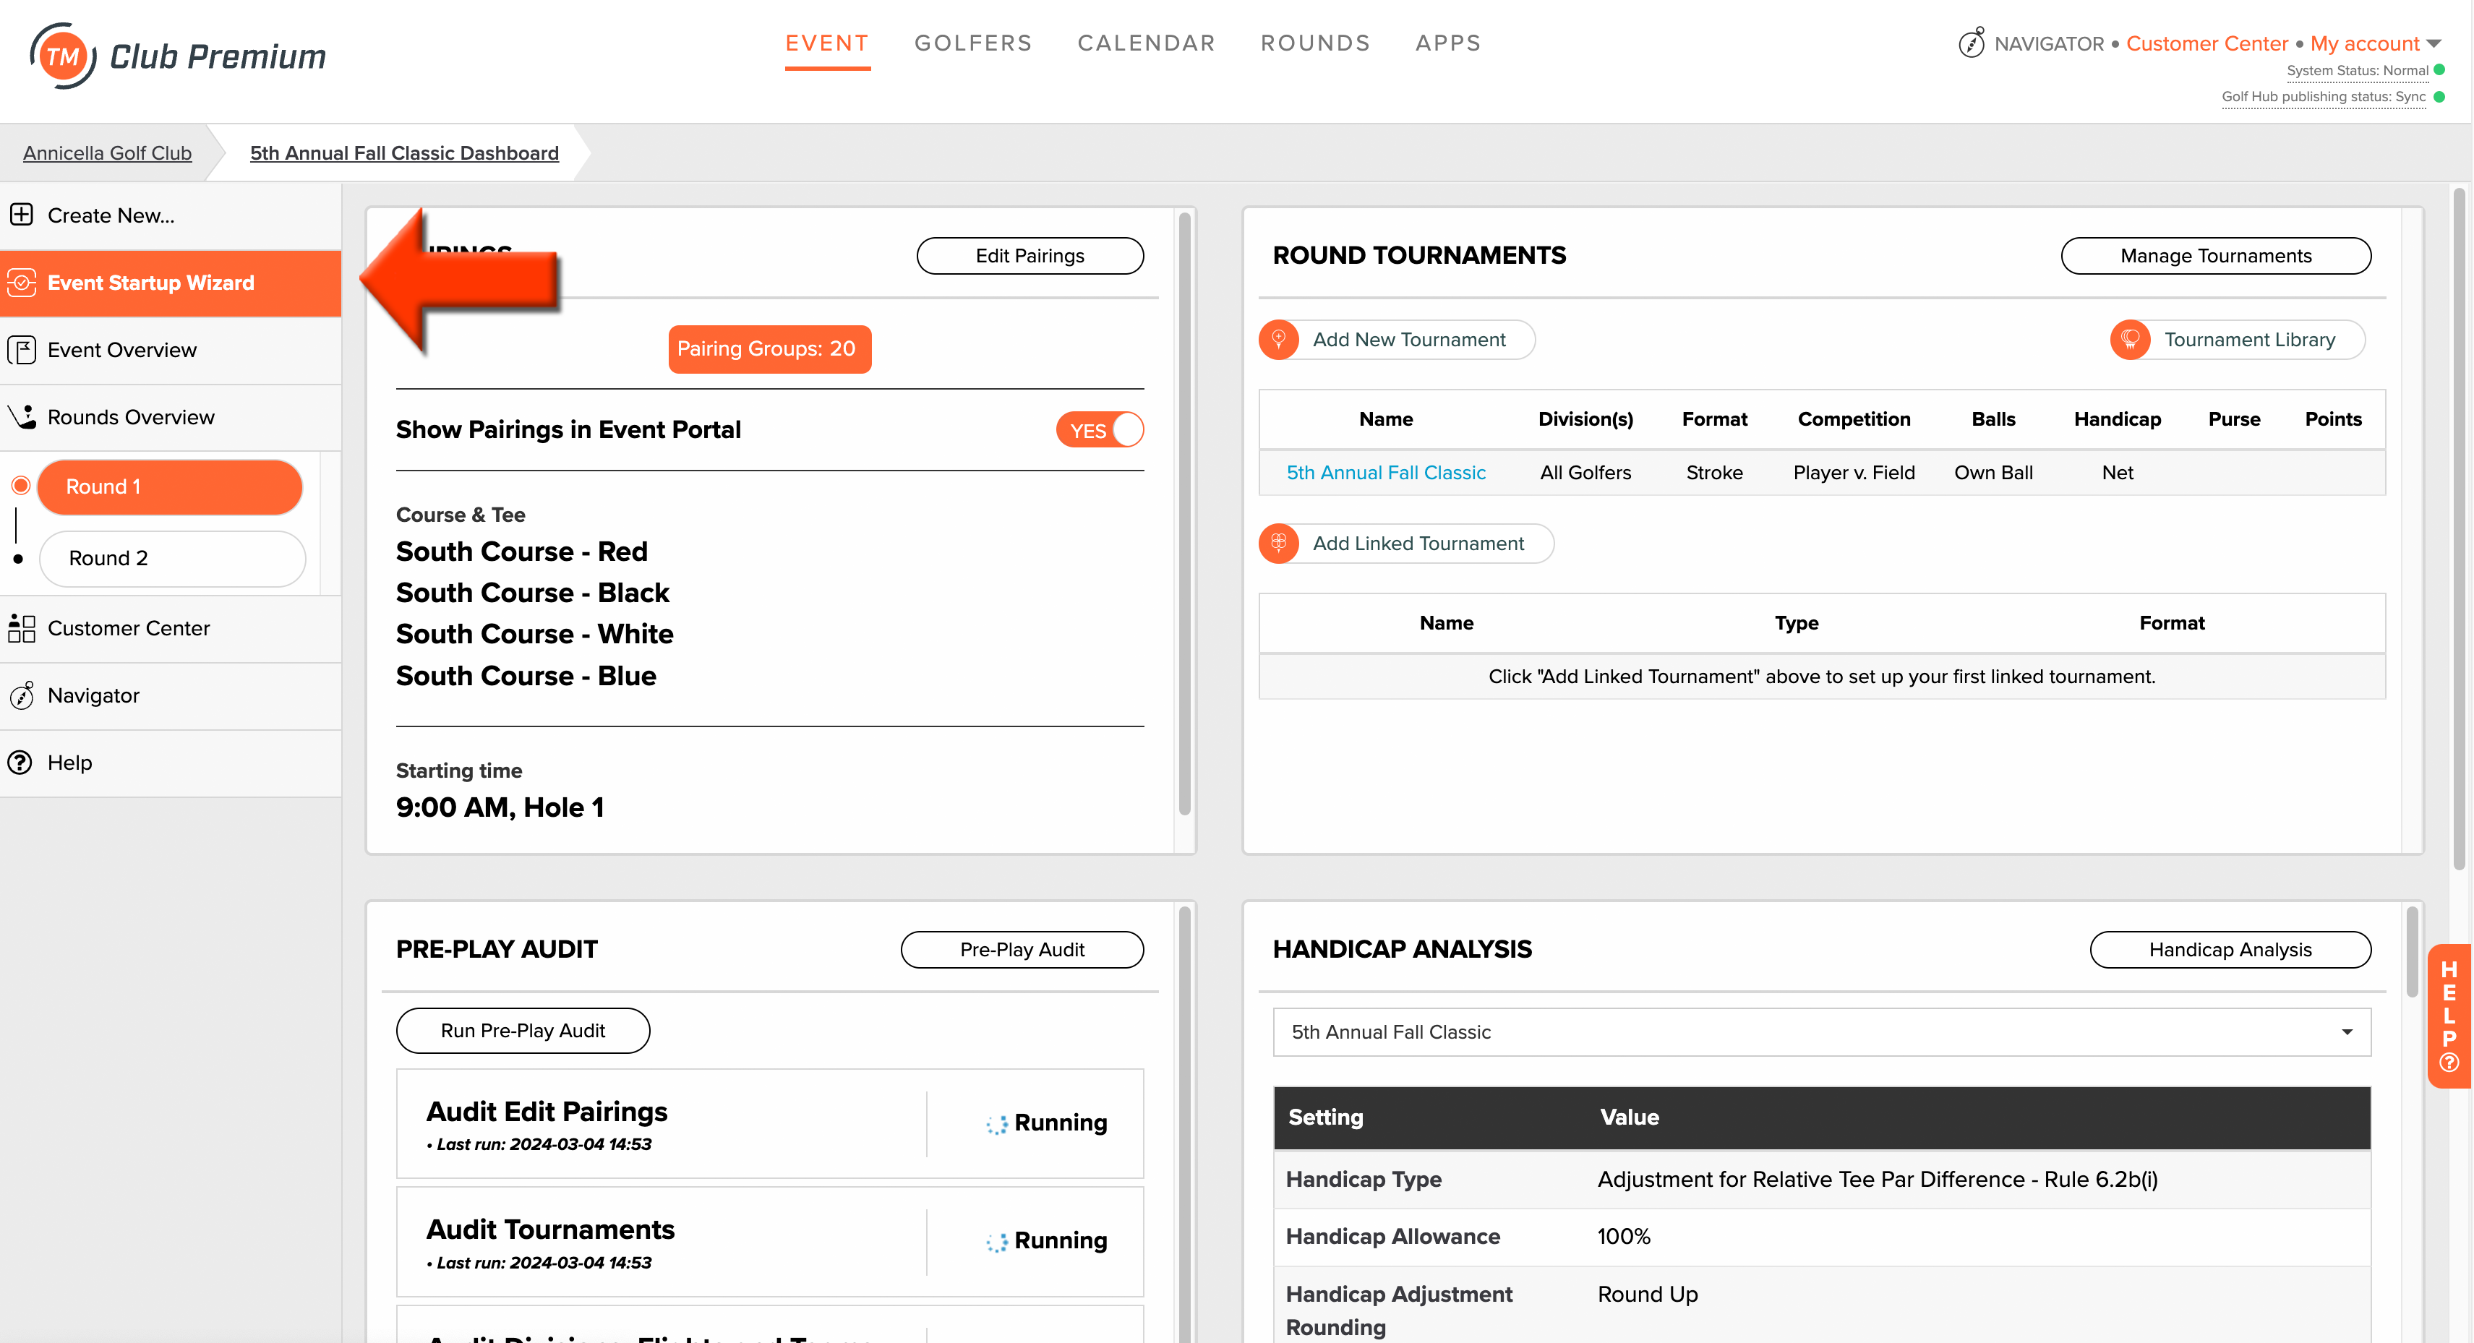Click the South Course - Red entry
Viewport: 2474px width, 1343px height.
coord(521,551)
